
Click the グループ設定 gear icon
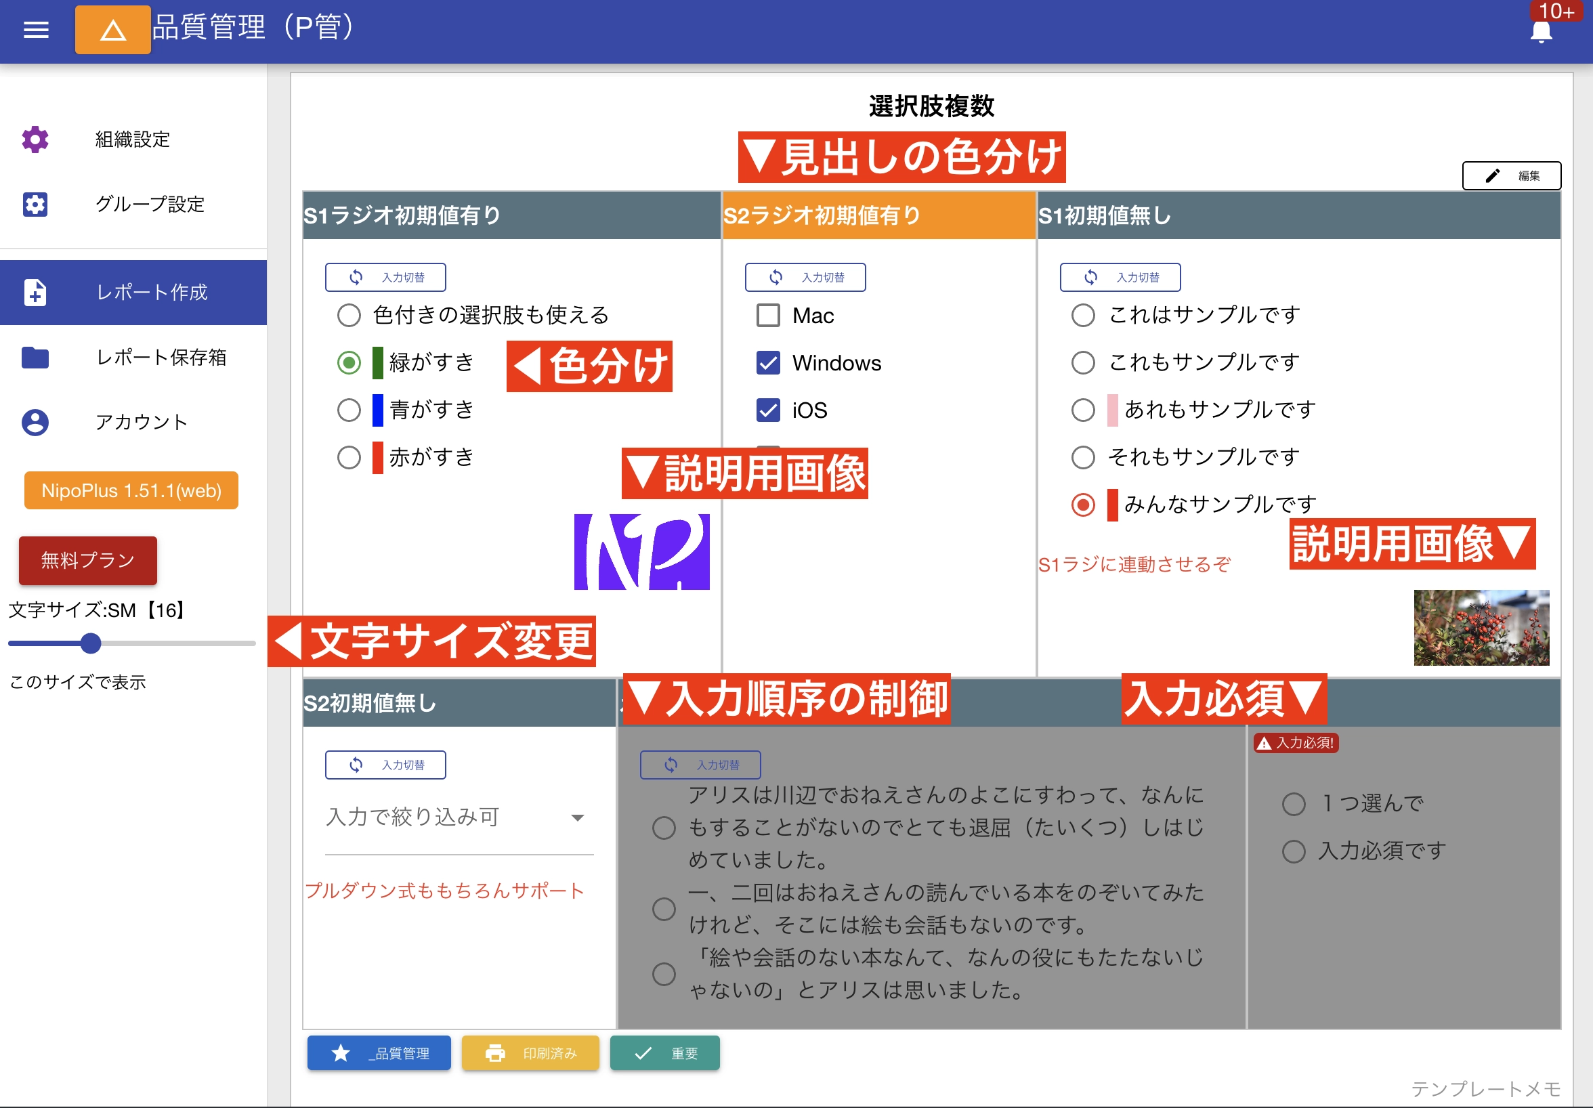click(34, 205)
